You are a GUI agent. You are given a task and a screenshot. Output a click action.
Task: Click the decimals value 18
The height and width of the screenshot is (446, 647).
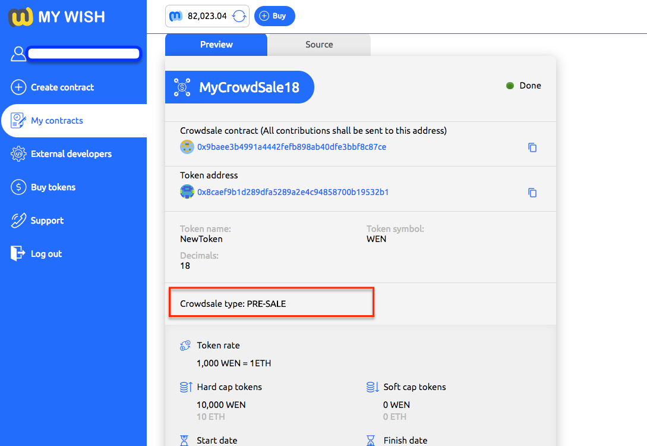coord(185,266)
